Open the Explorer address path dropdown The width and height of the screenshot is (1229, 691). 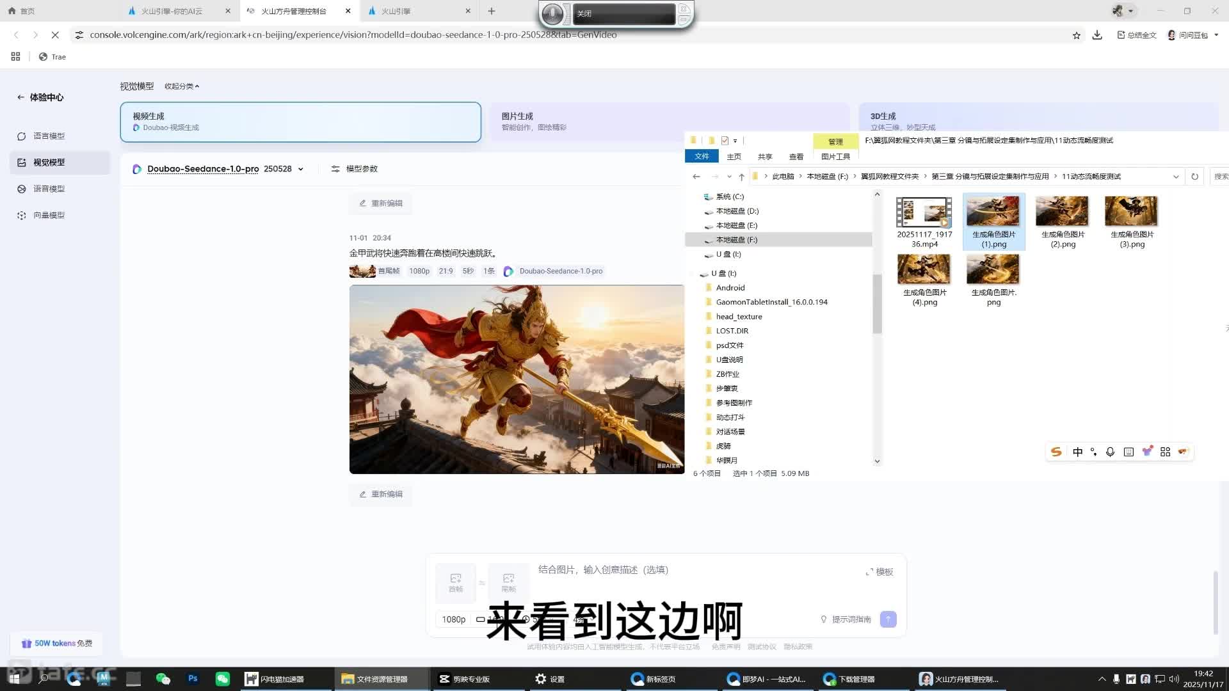1176,177
